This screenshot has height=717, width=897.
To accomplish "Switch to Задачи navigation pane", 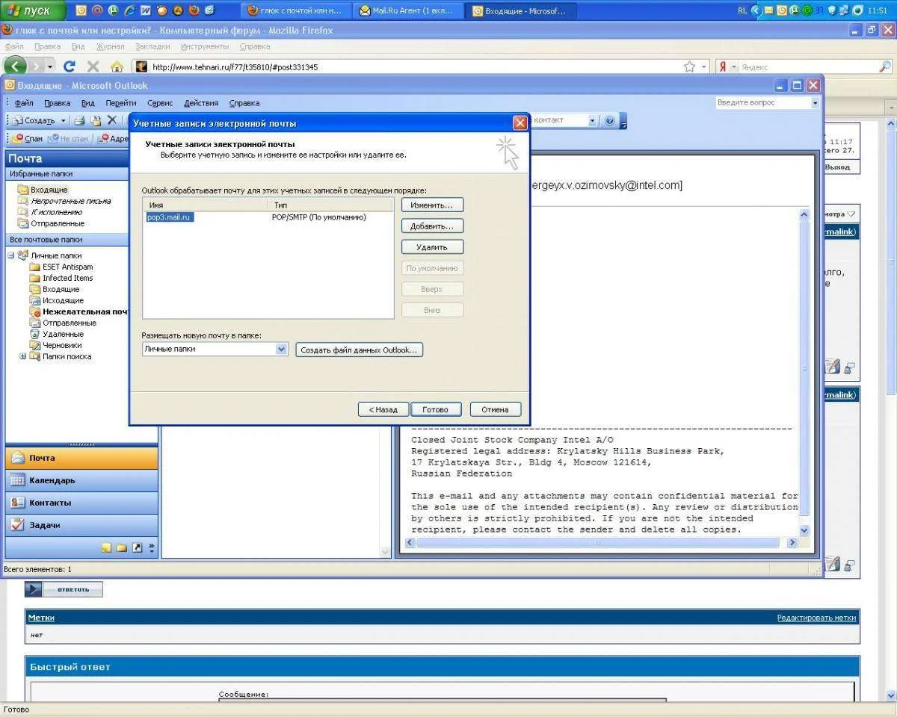I will 81,525.
